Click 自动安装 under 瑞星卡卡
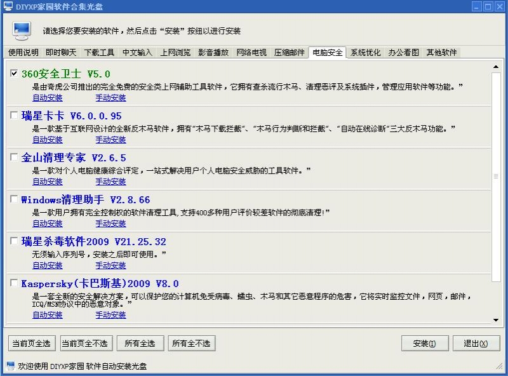Image resolution: width=508 pixels, height=376 pixels. (x=48, y=140)
